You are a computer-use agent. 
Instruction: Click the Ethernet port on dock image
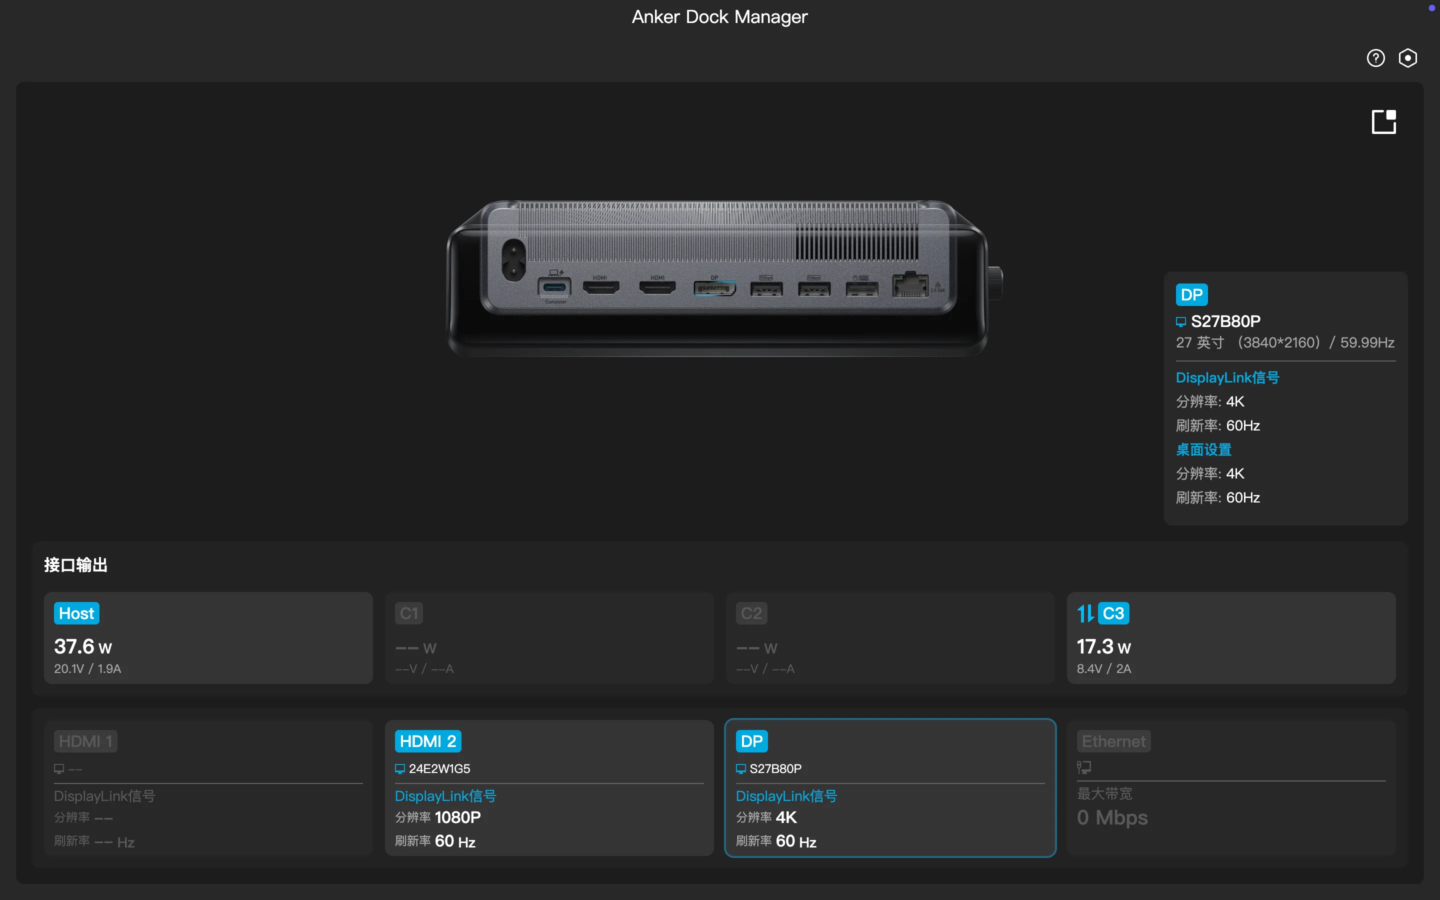pos(910,285)
